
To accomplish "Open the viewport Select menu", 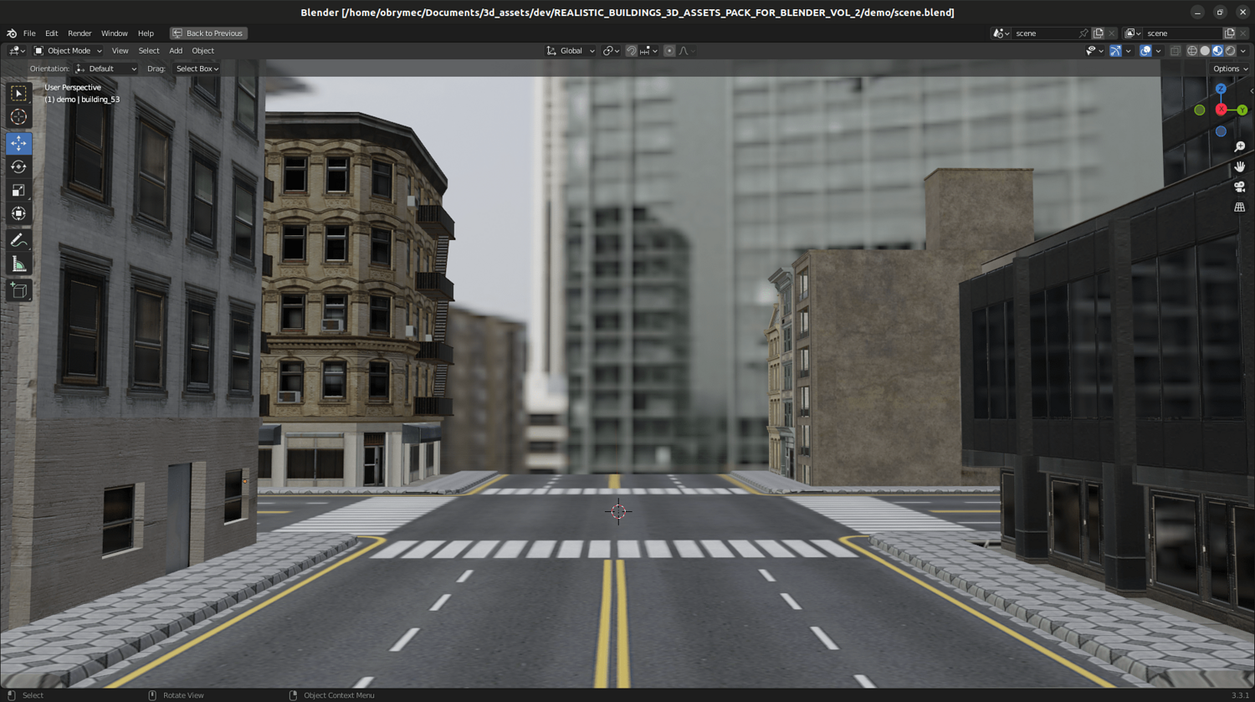I will [149, 51].
